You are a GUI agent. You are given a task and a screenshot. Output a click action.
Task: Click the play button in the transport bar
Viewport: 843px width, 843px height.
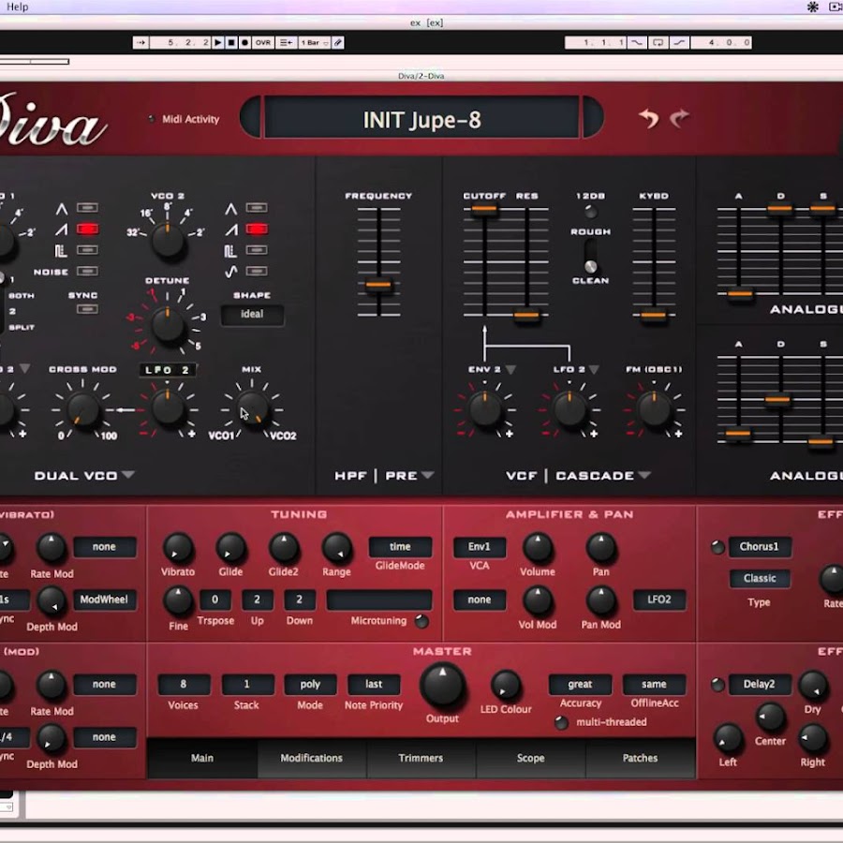217,42
